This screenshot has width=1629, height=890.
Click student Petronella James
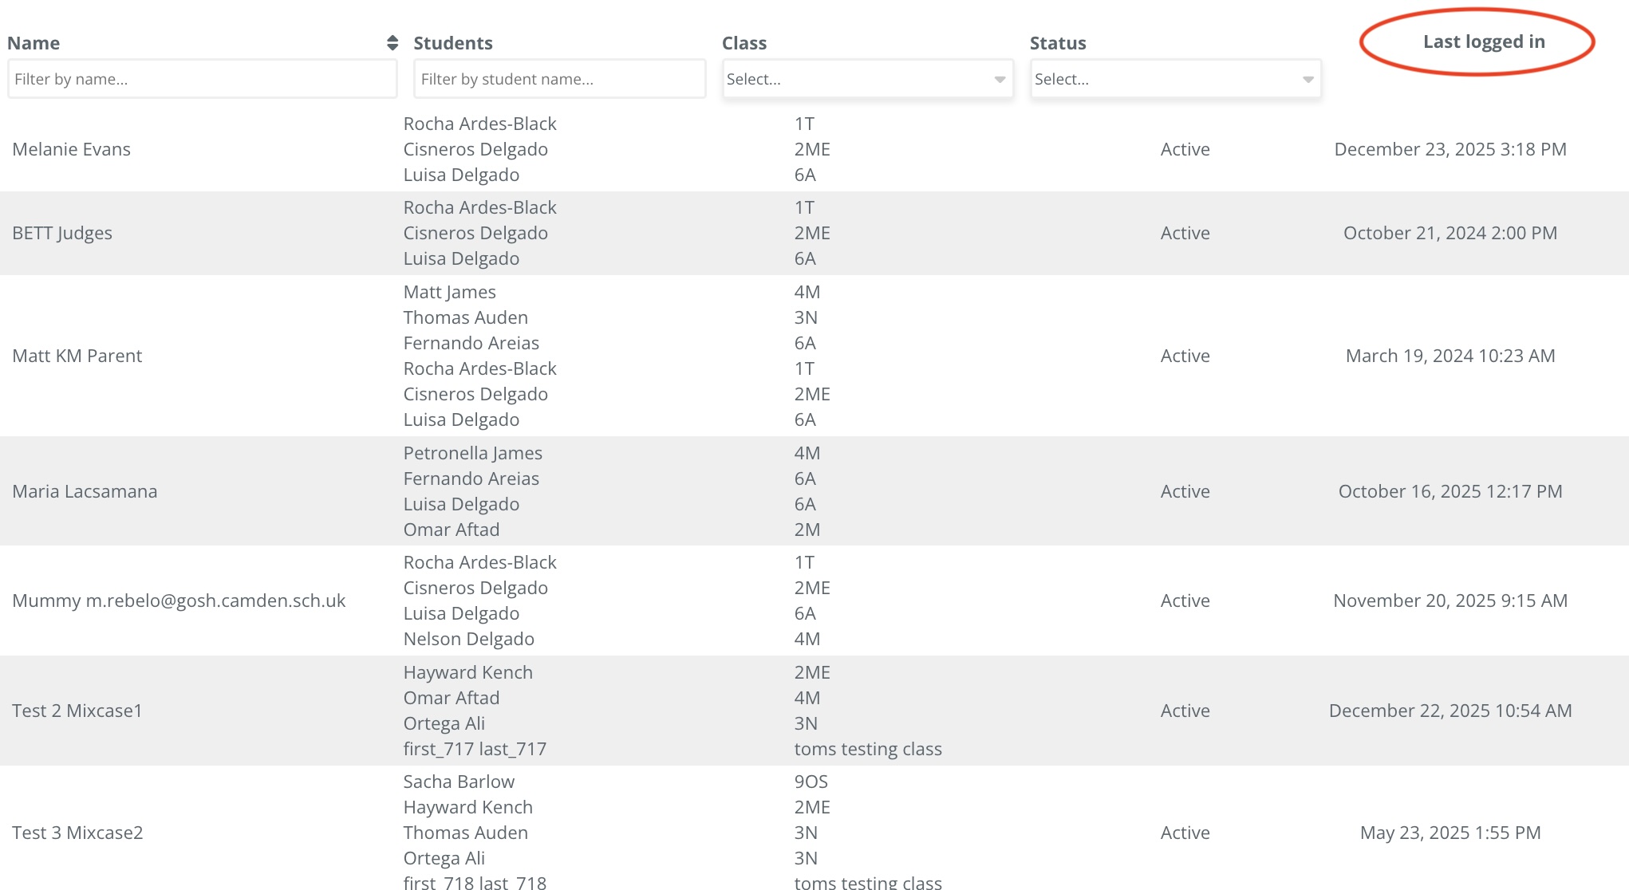pos(472,453)
